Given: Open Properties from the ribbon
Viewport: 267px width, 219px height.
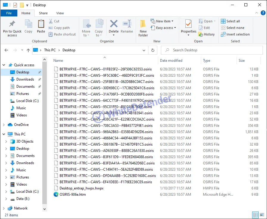Looking at the screenshot, I should tap(188, 26).
